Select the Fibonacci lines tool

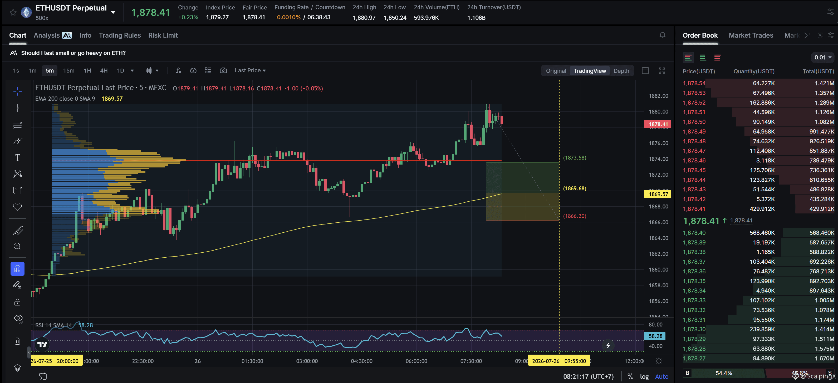18,124
